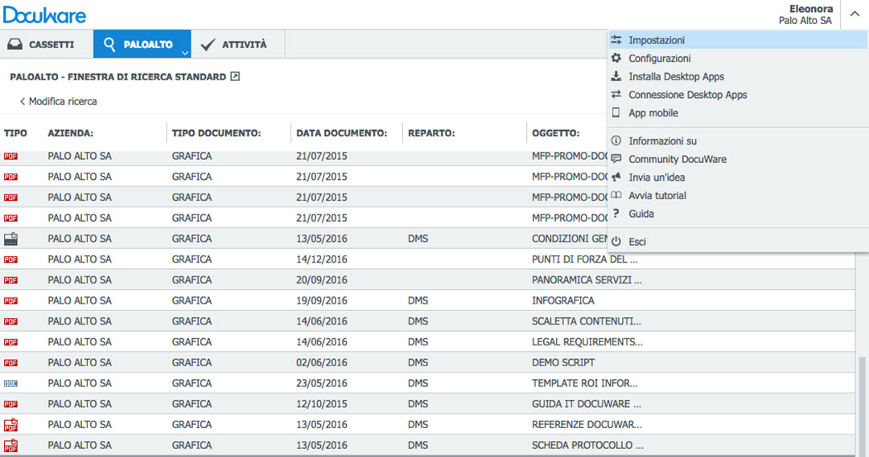Image resolution: width=869 pixels, height=457 pixels.
Task: Click date 19/09/2016 in the list
Action: pos(321,300)
